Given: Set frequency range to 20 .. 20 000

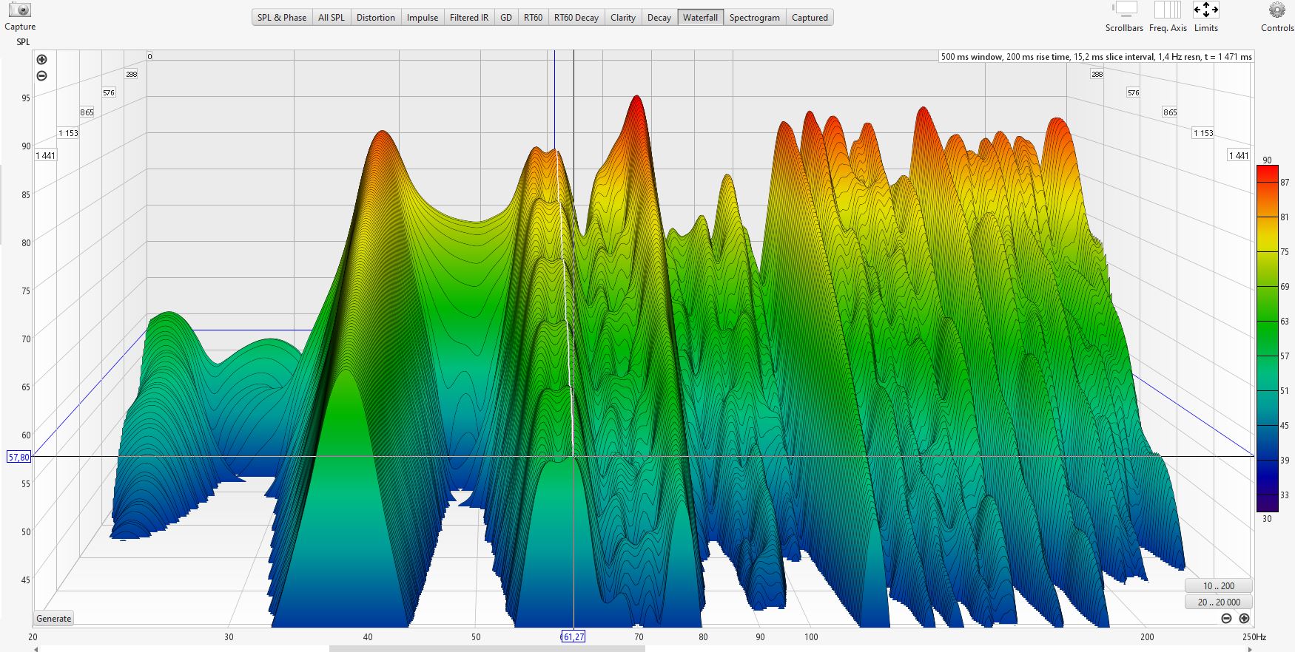Looking at the screenshot, I should pyautogui.click(x=1218, y=602).
